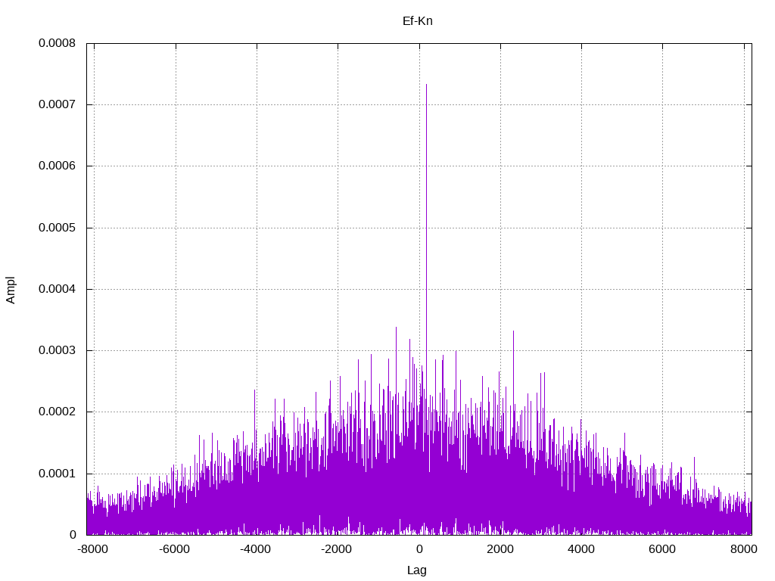
Task: Click the 0.0008 y-axis tick label
Action: coord(58,43)
